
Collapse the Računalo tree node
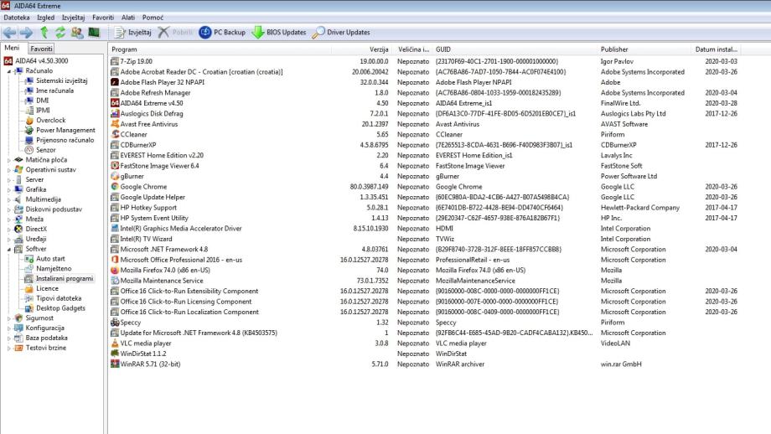point(9,71)
